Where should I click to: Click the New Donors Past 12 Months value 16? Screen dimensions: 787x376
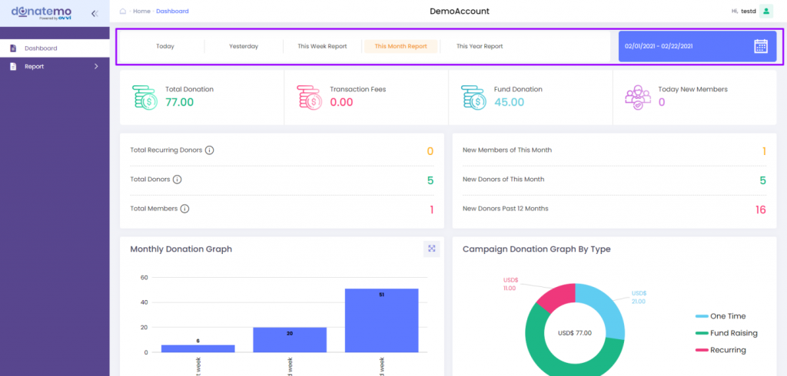tap(760, 209)
